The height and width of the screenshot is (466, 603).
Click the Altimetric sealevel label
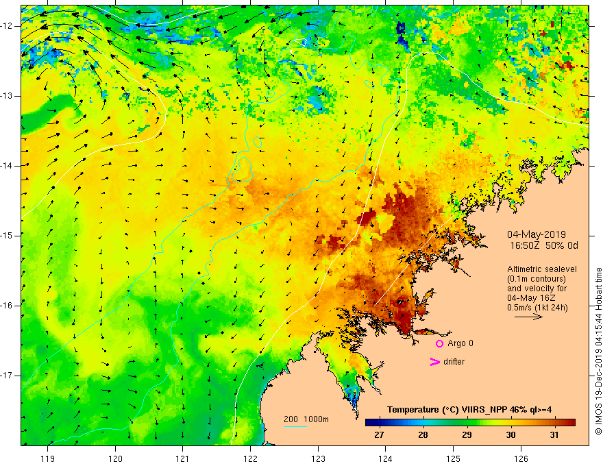pos(542,269)
